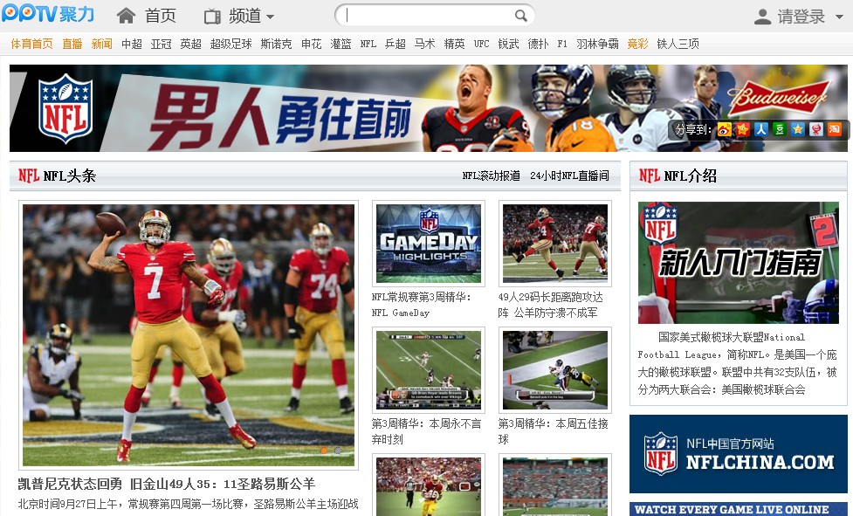Screen dimensions: 853x516
Task: Open the 49ers long-run touchdown thumbnail
Action: (555, 243)
